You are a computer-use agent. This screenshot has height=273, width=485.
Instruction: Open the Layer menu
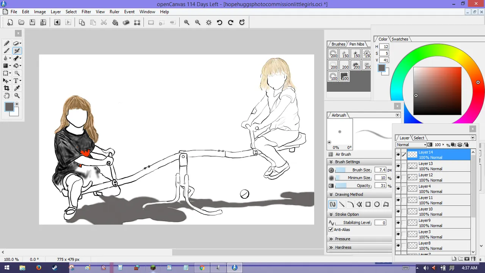pos(56,12)
